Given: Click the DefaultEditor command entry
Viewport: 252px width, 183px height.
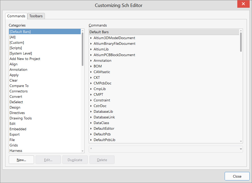Looking at the screenshot, I should click(x=104, y=128).
